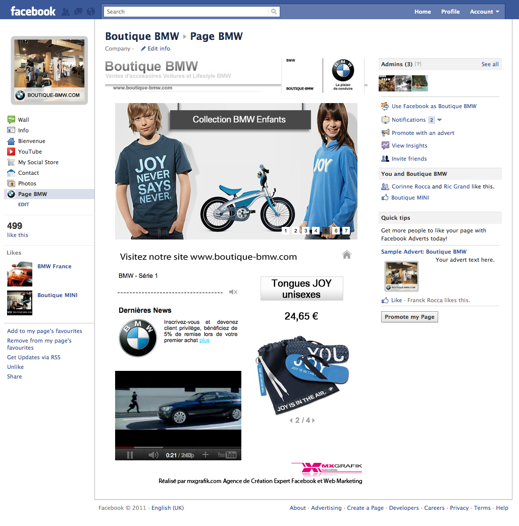Viewport: 519px width, 526px height.
Task: Click the BMW roundel logo in banner
Action: [343, 70]
